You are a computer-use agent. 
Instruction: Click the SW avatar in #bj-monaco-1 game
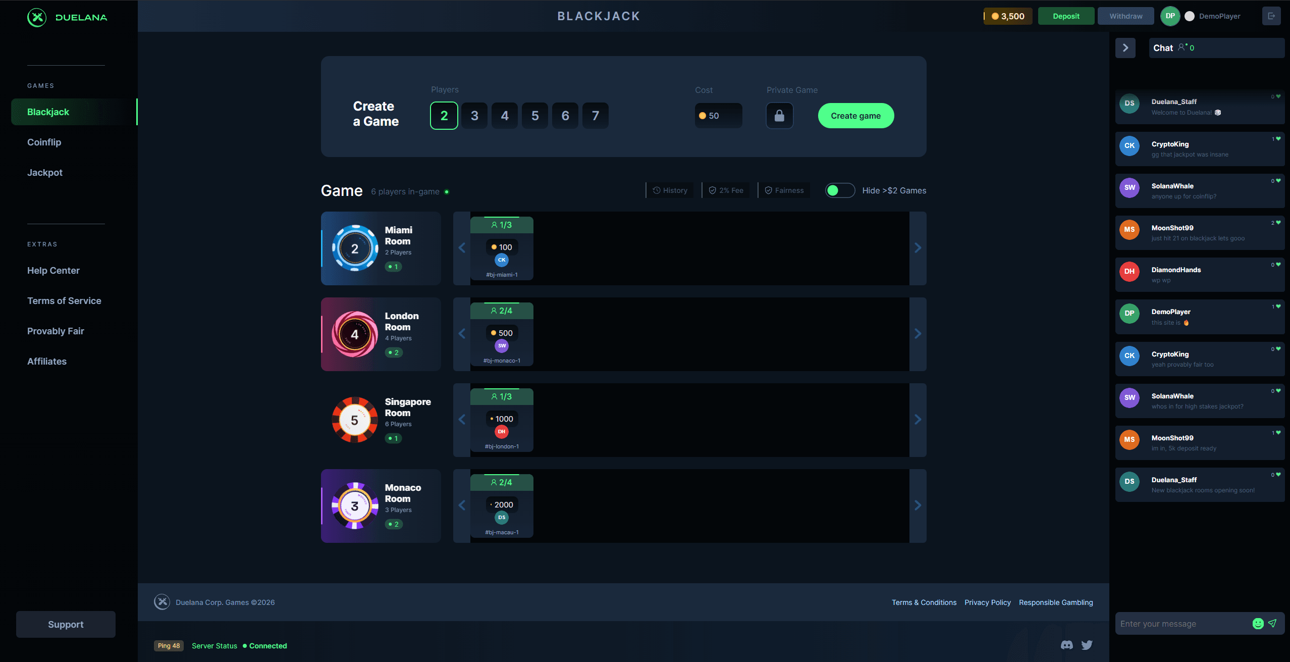502,346
